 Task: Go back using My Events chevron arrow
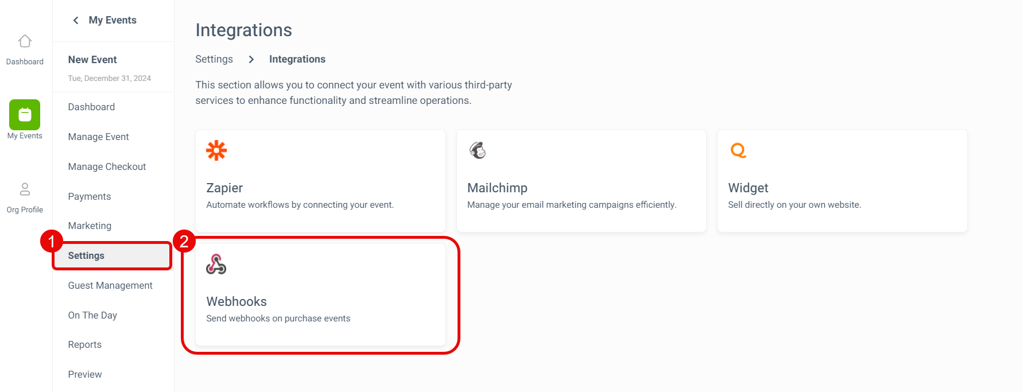(x=76, y=20)
